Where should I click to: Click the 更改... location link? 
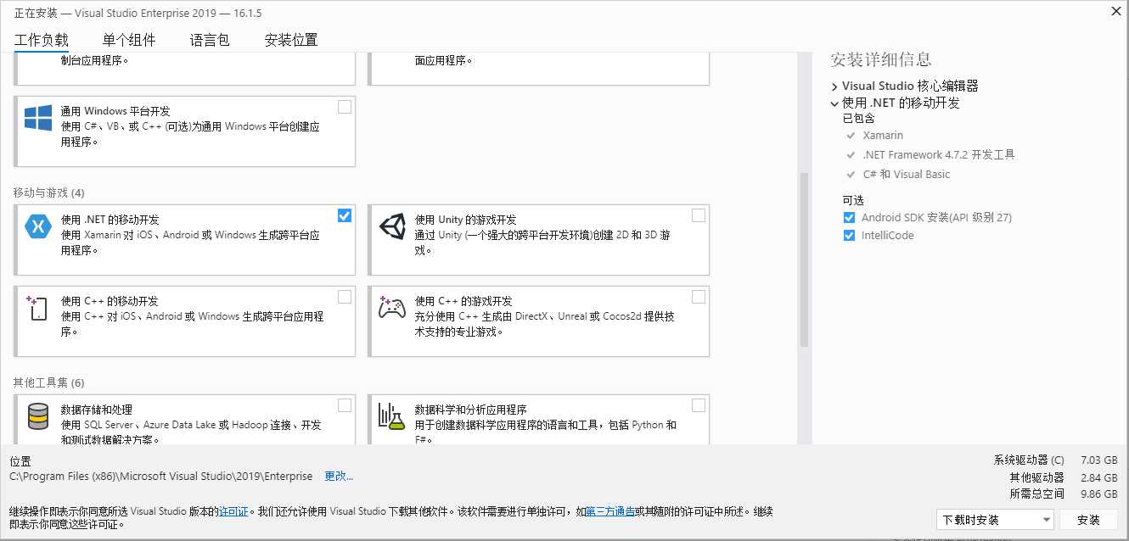click(339, 477)
